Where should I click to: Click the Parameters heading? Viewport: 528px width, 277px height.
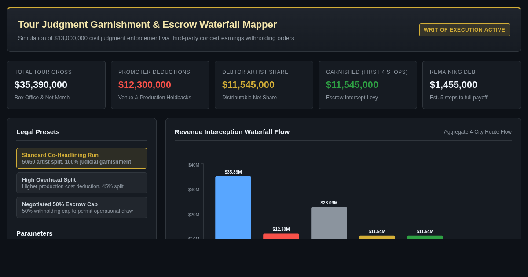pyautogui.click(x=34, y=233)
